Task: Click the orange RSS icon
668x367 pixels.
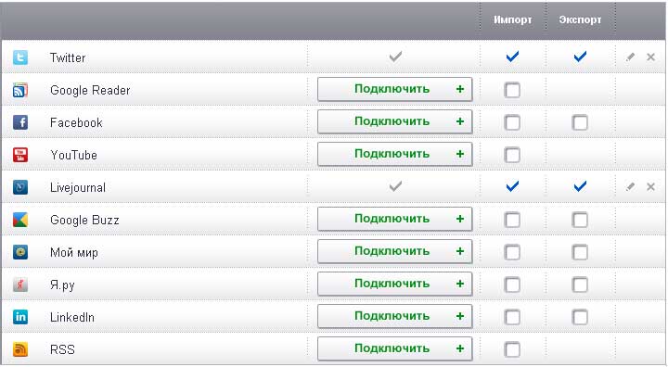Action: (20, 349)
